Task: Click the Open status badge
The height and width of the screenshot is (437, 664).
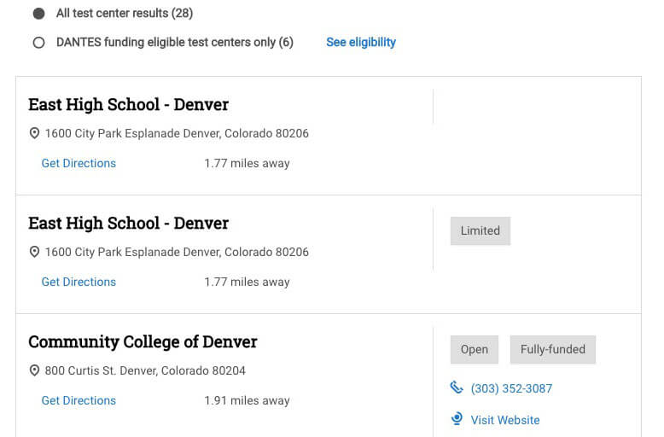Action: (x=475, y=349)
